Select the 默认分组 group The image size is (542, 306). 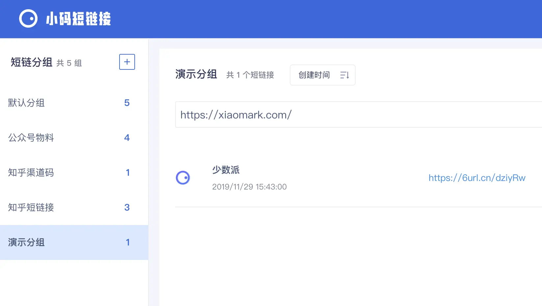pyautogui.click(x=26, y=103)
